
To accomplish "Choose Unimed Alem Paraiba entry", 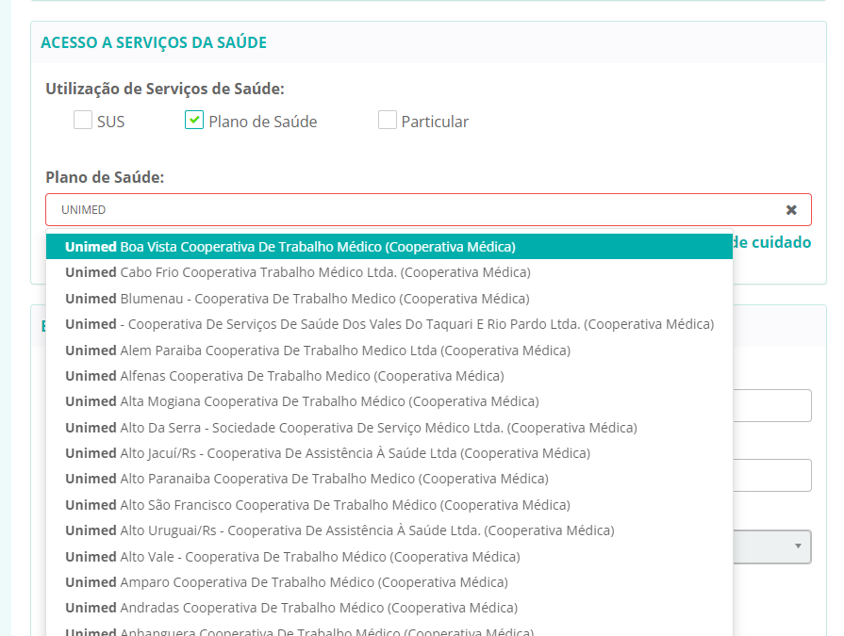I will click(317, 351).
